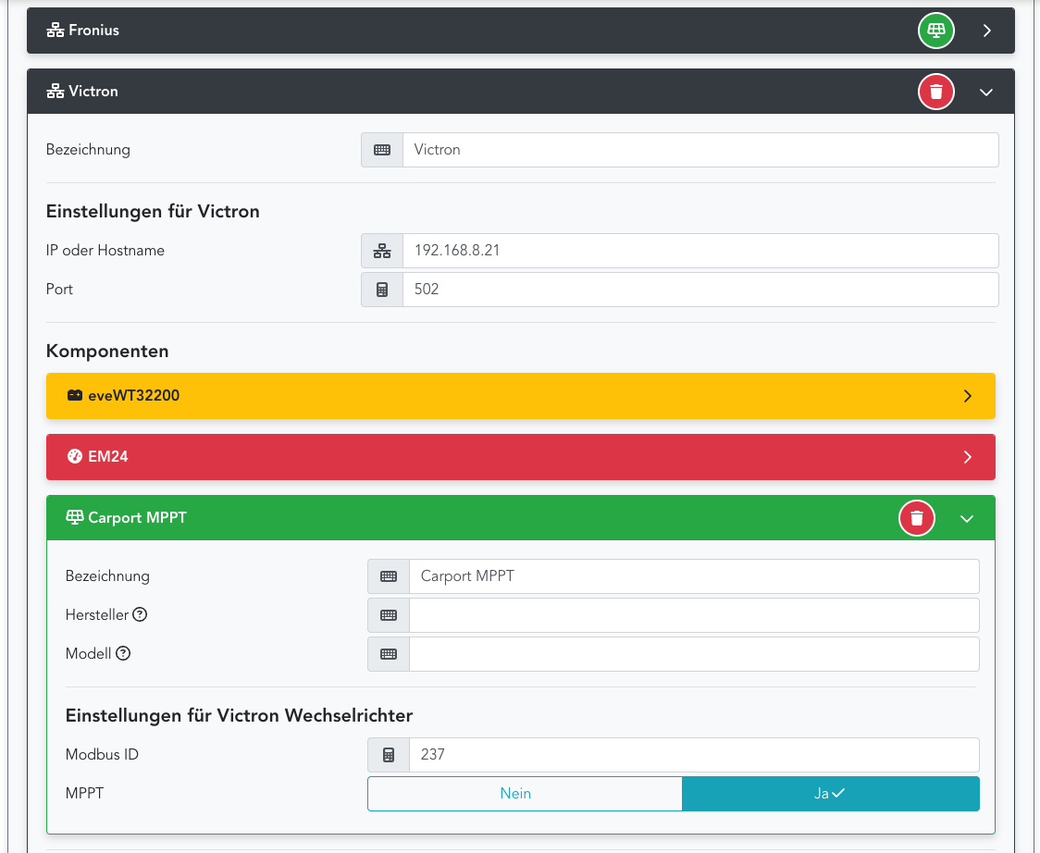The height and width of the screenshot is (853, 1040).
Task: Click the empty Hersteller input field
Action: click(694, 615)
